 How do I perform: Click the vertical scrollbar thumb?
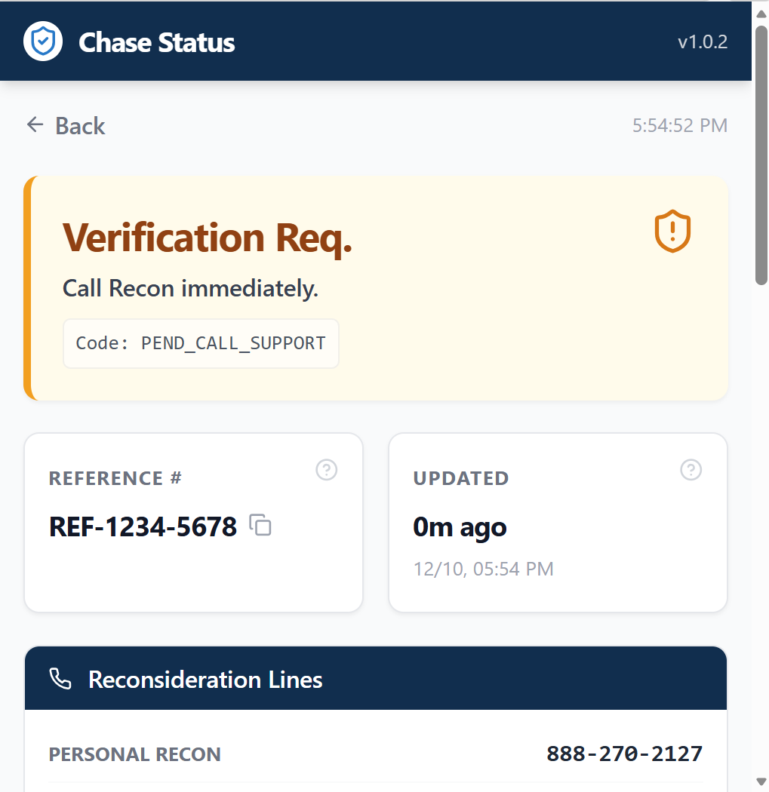761,155
